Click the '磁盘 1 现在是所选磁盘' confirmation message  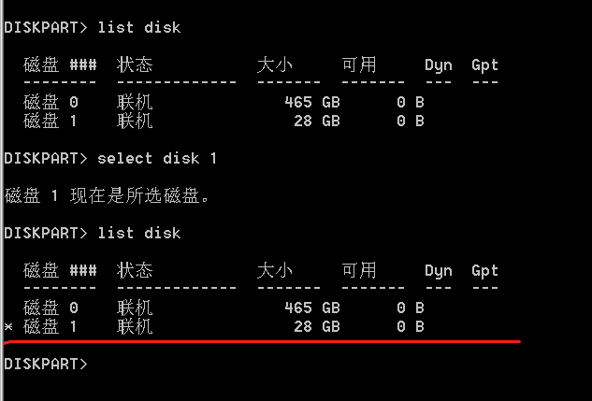click(107, 195)
